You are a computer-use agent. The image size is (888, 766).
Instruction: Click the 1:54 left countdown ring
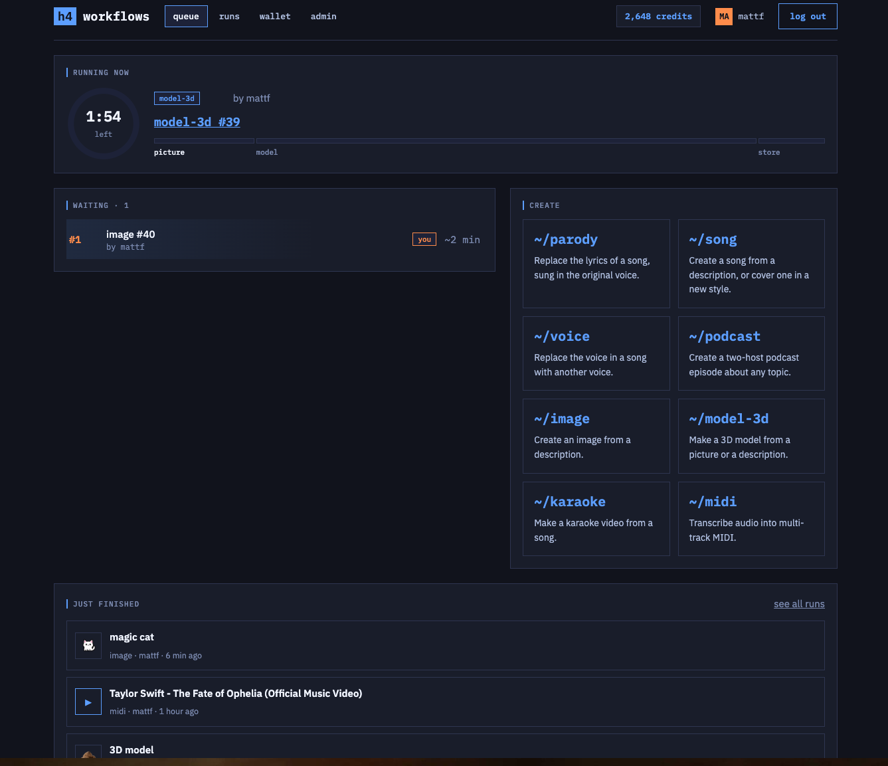click(x=104, y=124)
